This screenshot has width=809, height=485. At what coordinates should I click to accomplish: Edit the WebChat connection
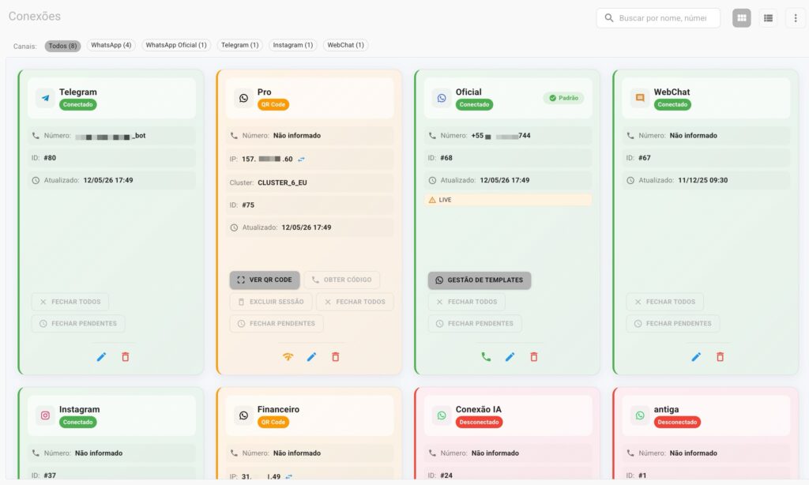(696, 356)
